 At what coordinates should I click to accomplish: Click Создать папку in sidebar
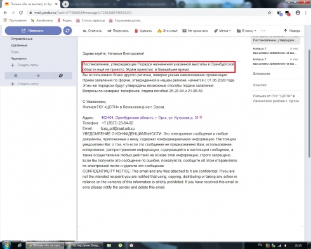click(25, 65)
